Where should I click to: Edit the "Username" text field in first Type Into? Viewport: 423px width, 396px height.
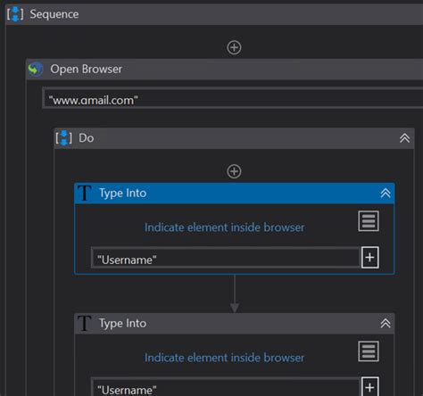tap(226, 258)
